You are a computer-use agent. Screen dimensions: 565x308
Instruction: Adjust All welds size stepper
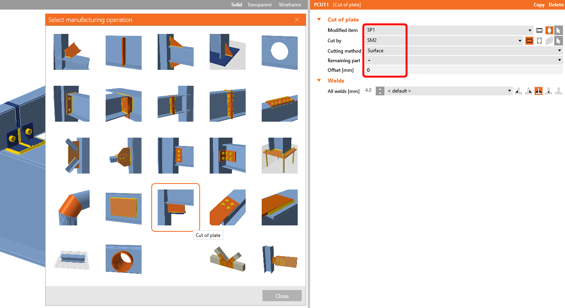pos(380,91)
